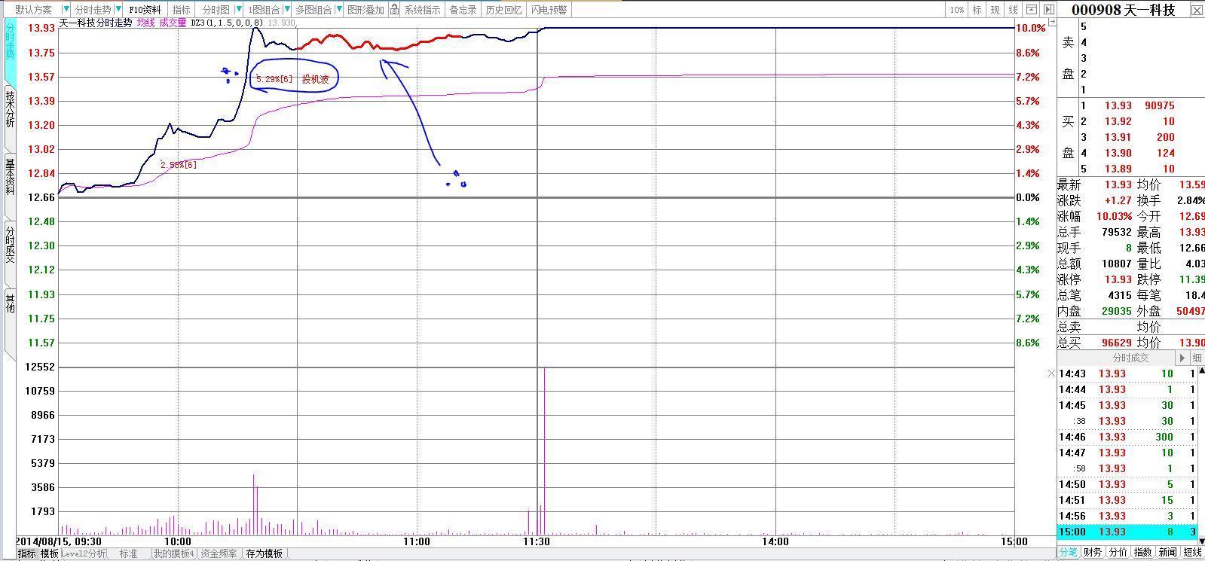This screenshot has width=1205, height=561.
Task: Open the Level2分析 template tab
Action: [x=83, y=553]
